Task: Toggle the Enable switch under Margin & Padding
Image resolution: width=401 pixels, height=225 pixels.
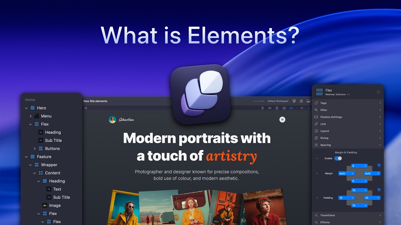Action: [x=337, y=158]
